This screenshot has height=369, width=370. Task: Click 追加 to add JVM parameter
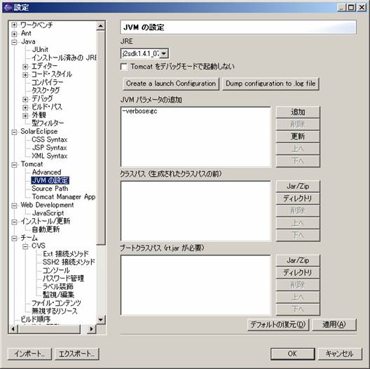point(298,112)
